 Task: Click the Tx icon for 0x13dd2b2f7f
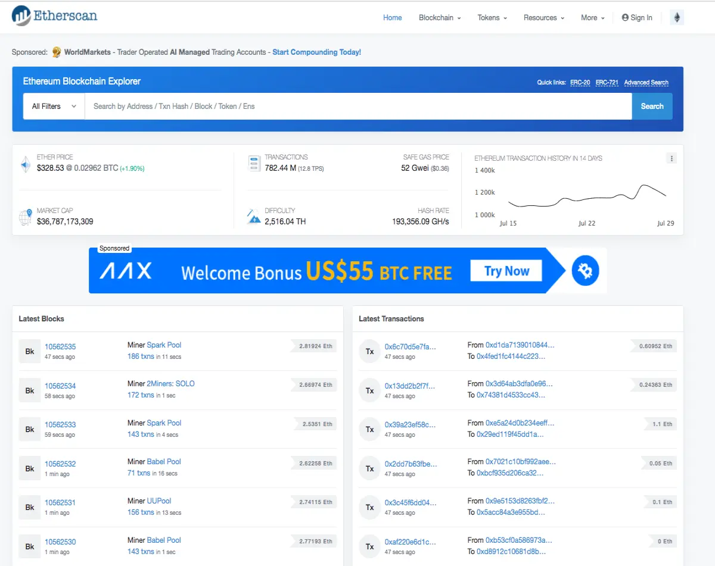pyautogui.click(x=370, y=390)
